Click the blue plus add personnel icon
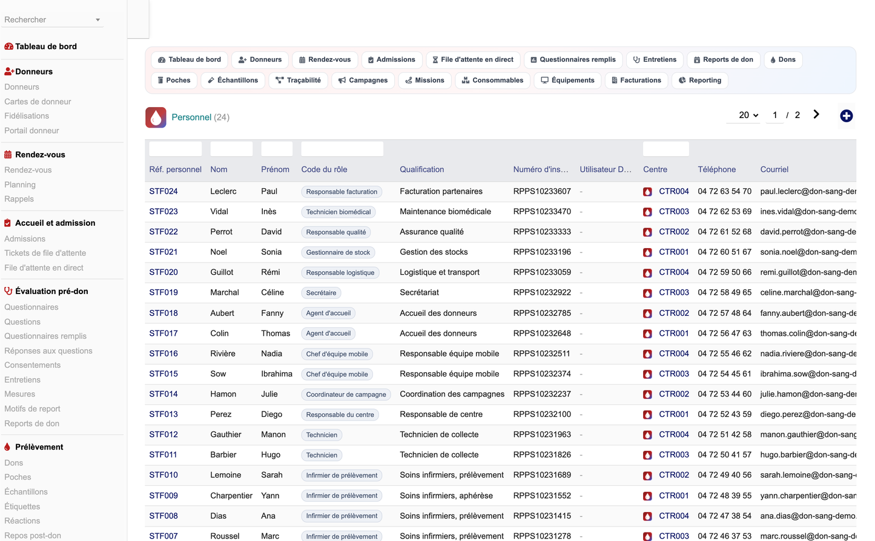This screenshot has height=541, width=875. pos(846,116)
